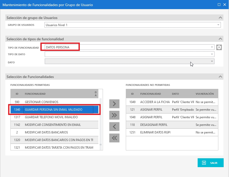Screen dimensions: 229x177
Task: Sort not permitted list by VULNERACIÓN header
Action: [x=205, y=94]
